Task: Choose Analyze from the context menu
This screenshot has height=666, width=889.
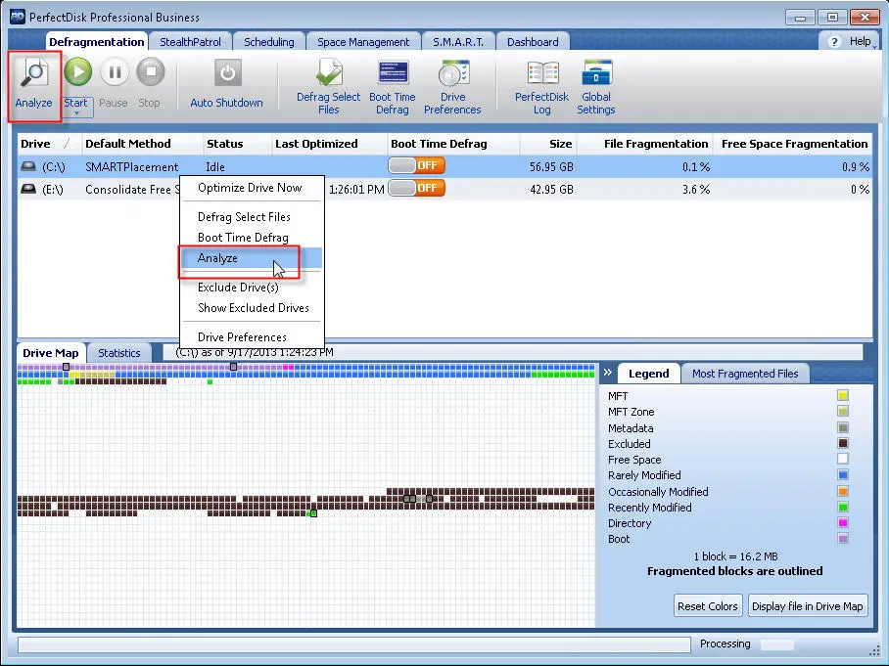Action: pos(217,258)
